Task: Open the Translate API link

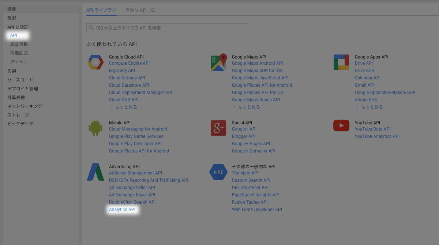Action: (245, 173)
